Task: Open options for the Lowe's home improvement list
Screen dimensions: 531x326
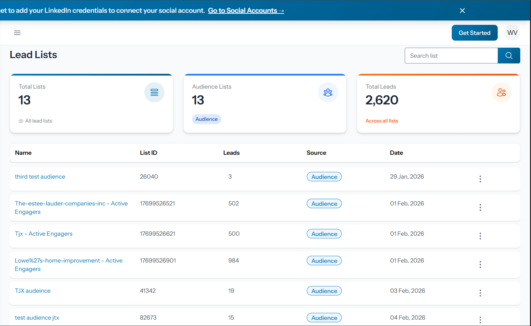Action: tap(480, 265)
